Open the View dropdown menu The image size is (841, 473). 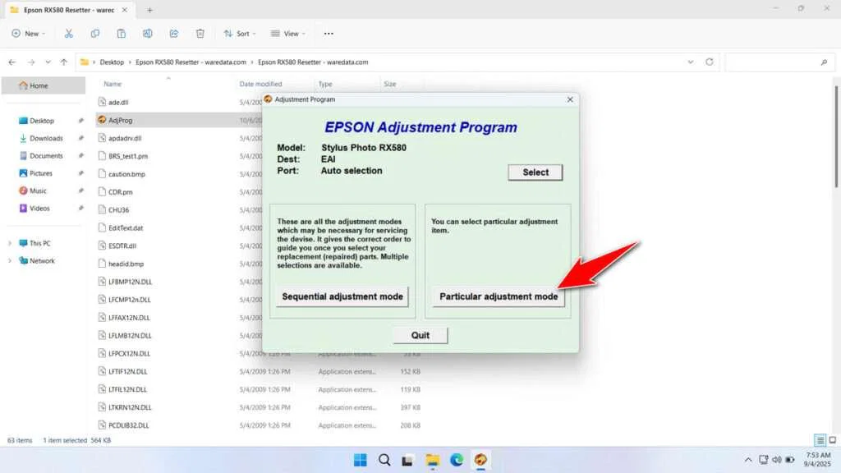coord(288,34)
